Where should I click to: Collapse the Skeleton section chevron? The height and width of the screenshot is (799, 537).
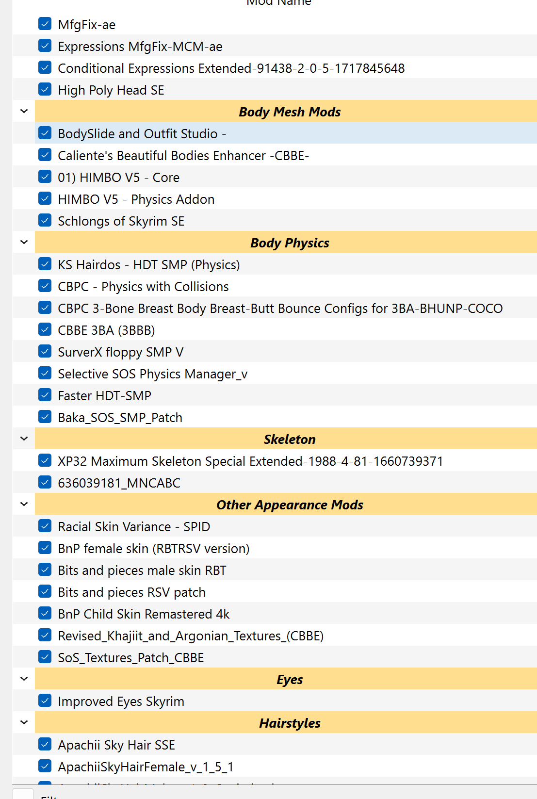(24, 439)
